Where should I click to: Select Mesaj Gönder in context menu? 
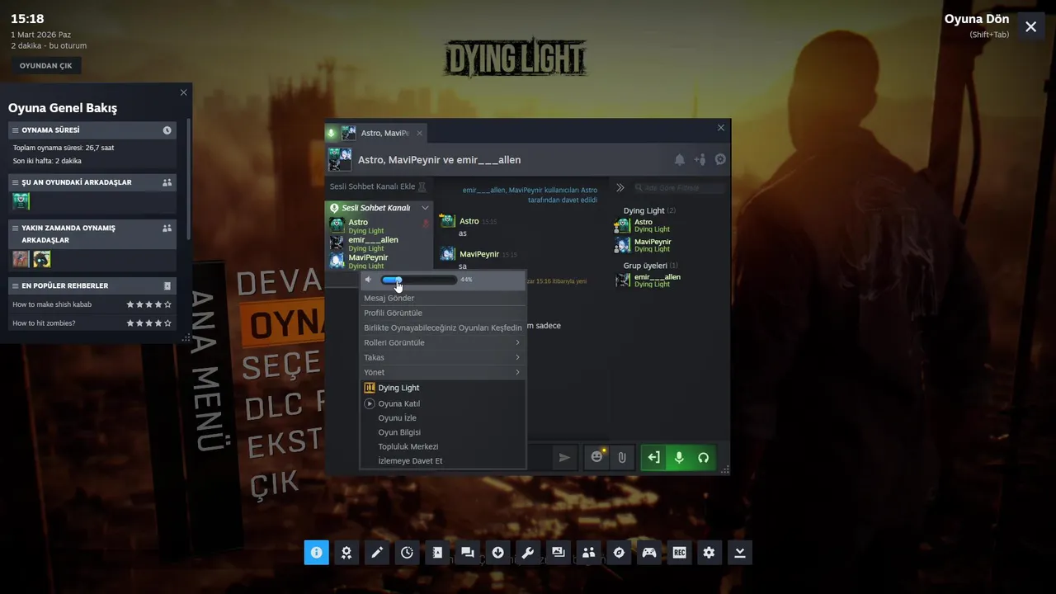point(443,298)
